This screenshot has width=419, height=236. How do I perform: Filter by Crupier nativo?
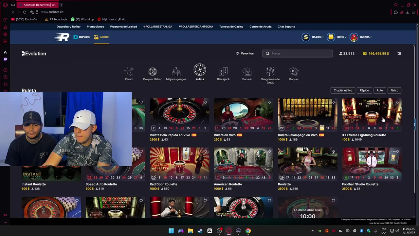pyautogui.click(x=343, y=90)
